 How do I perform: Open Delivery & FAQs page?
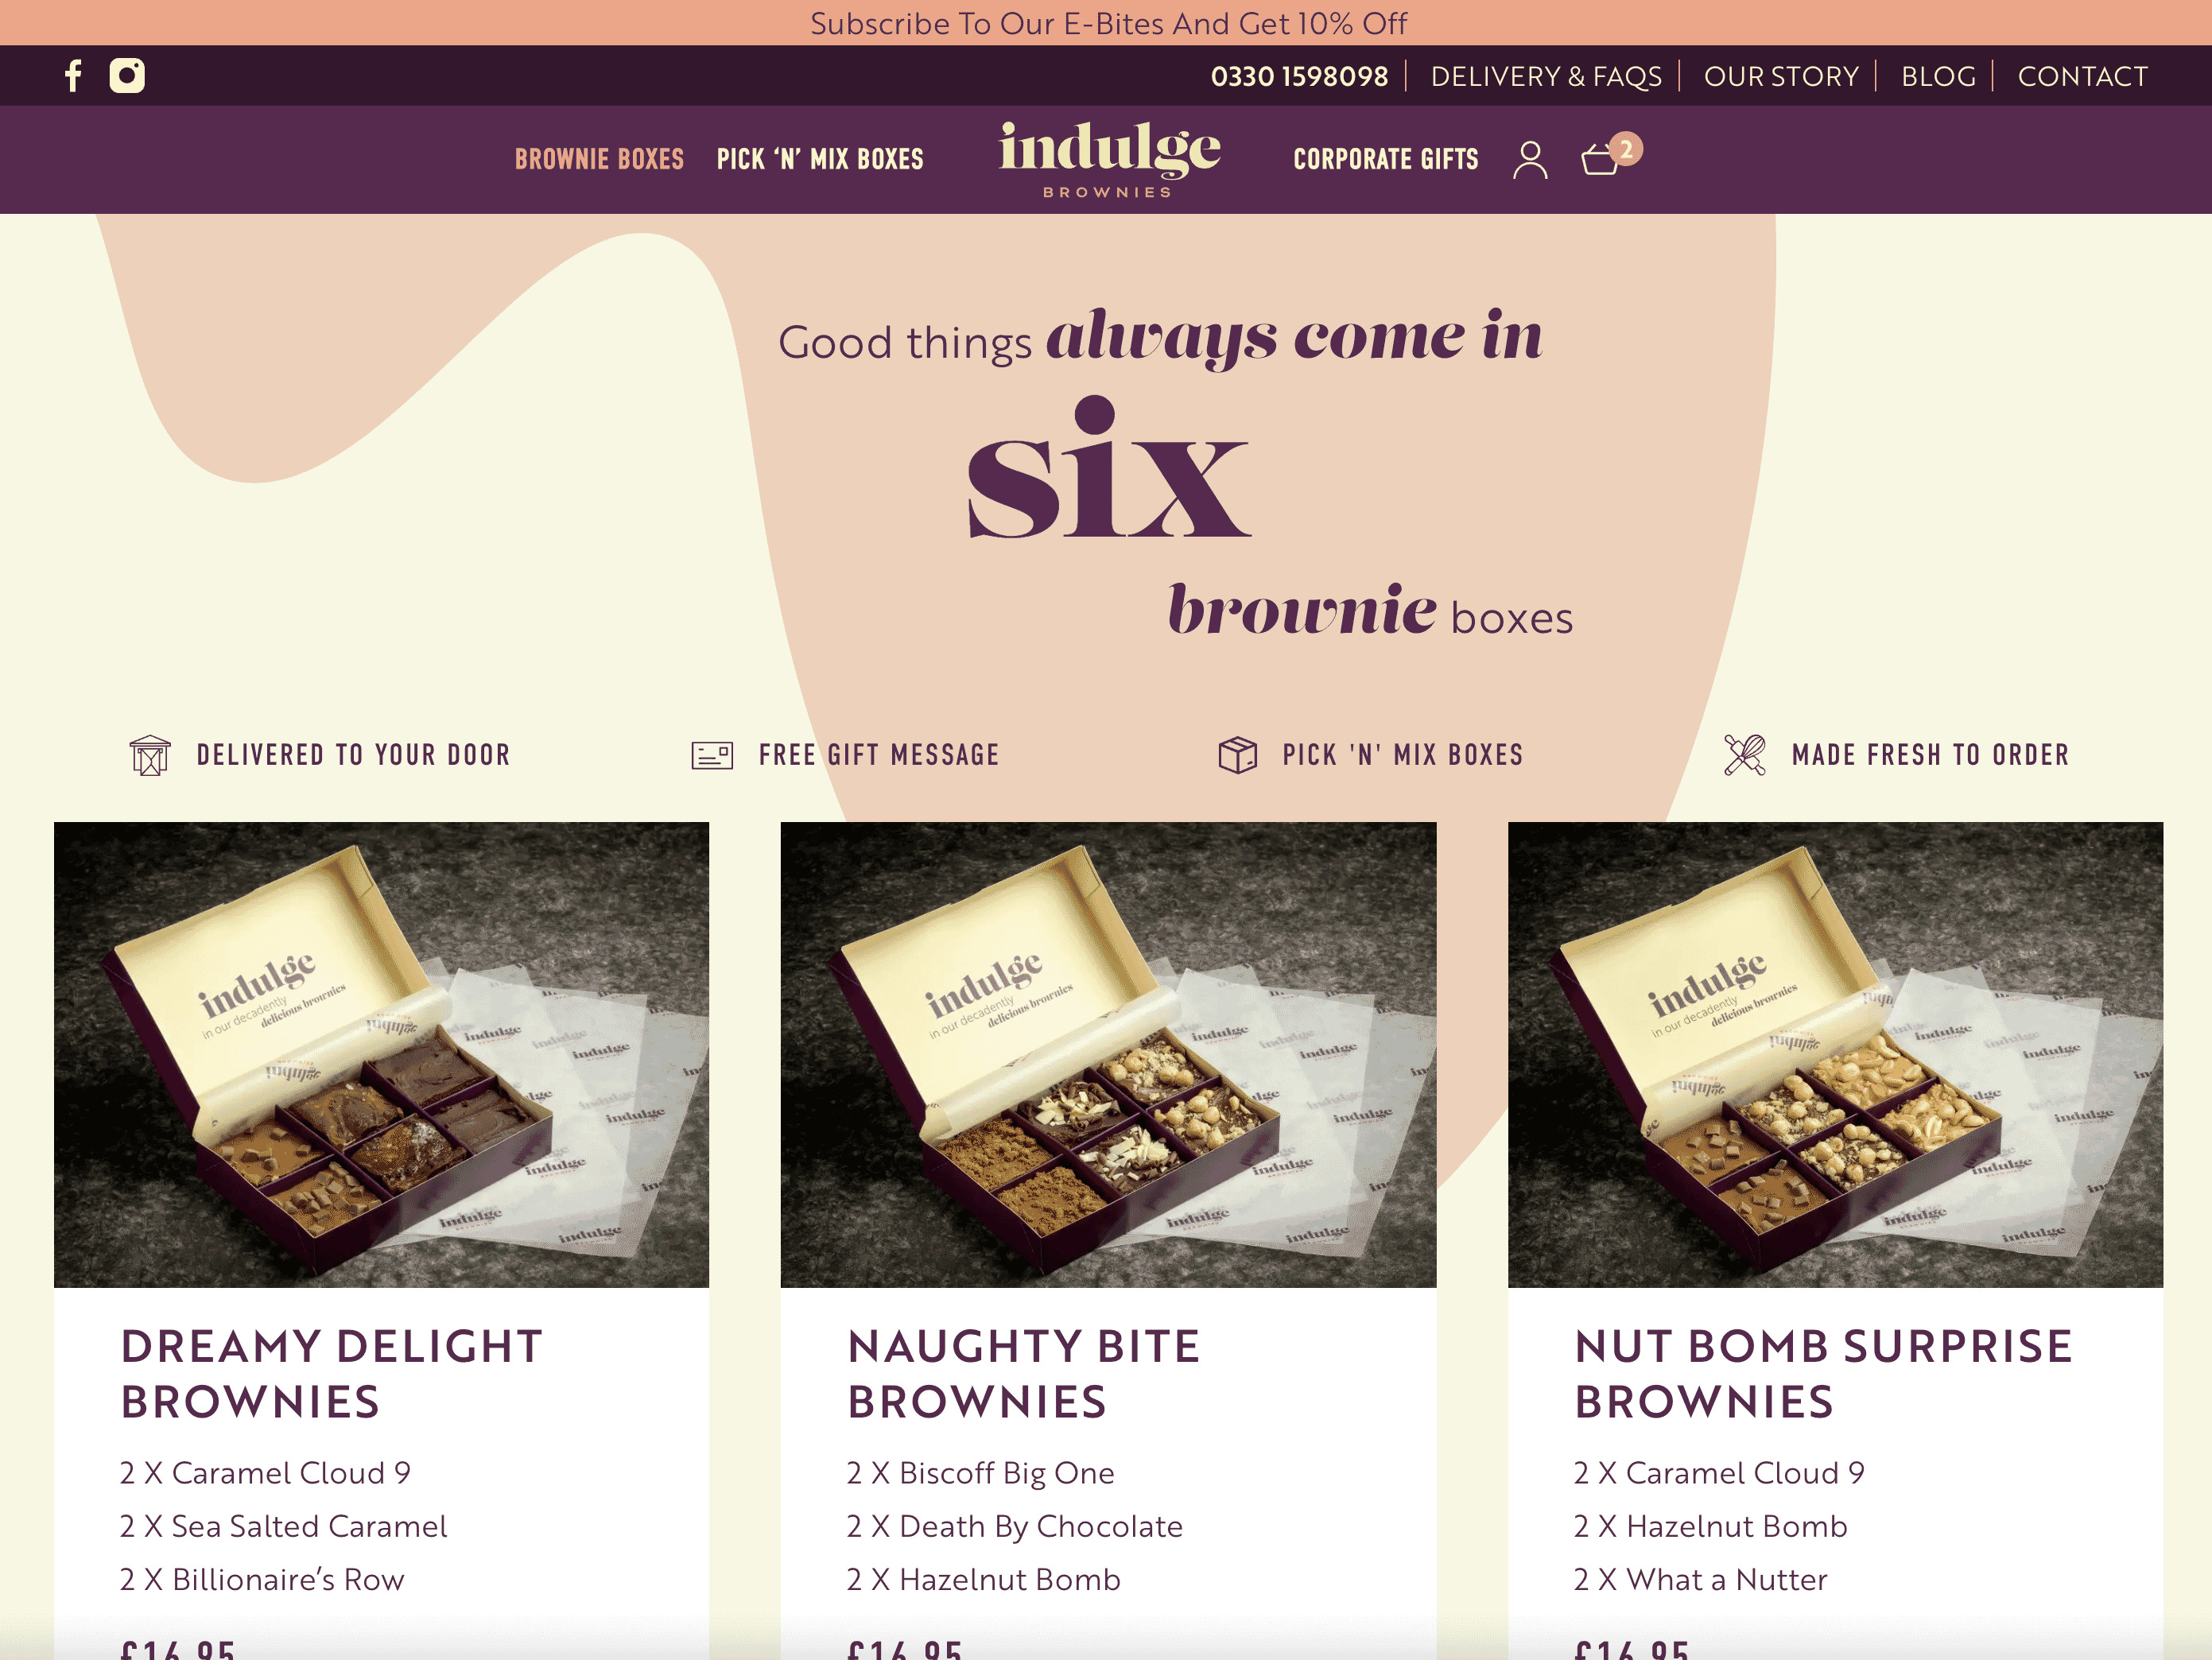(x=1546, y=76)
